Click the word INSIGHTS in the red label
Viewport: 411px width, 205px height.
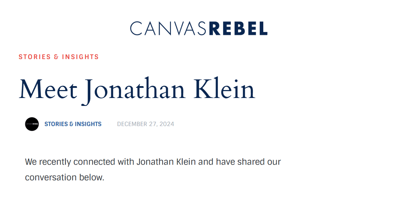click(80, 57)
